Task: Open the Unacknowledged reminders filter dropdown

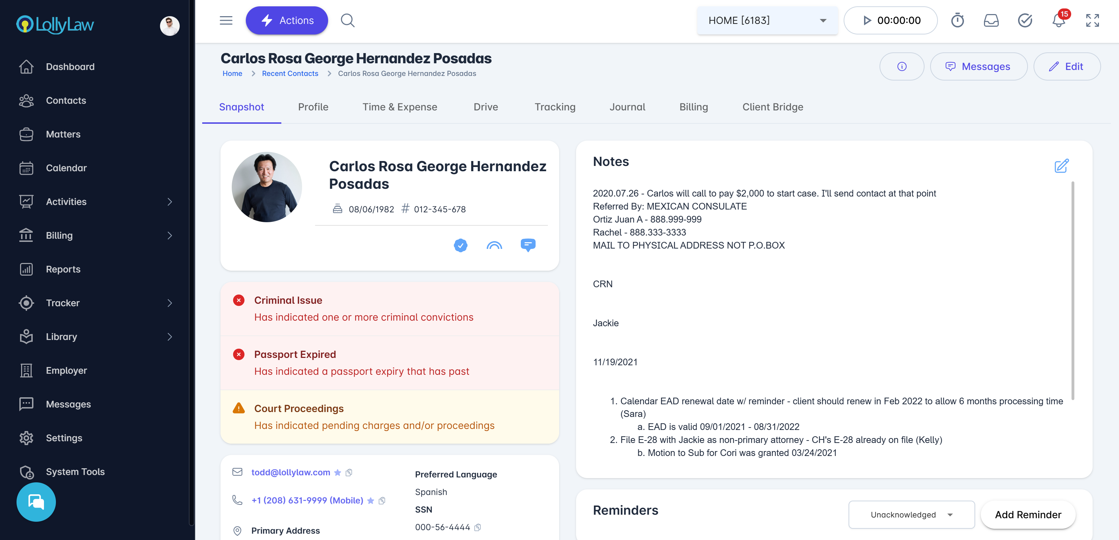Action: (912, 515)
